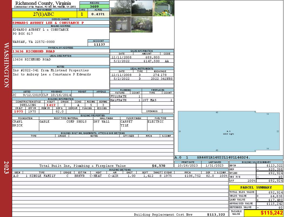Open the metal carport photo thumbnail
The width and height of the screenshot is (284, 217).
click(163, 8)
